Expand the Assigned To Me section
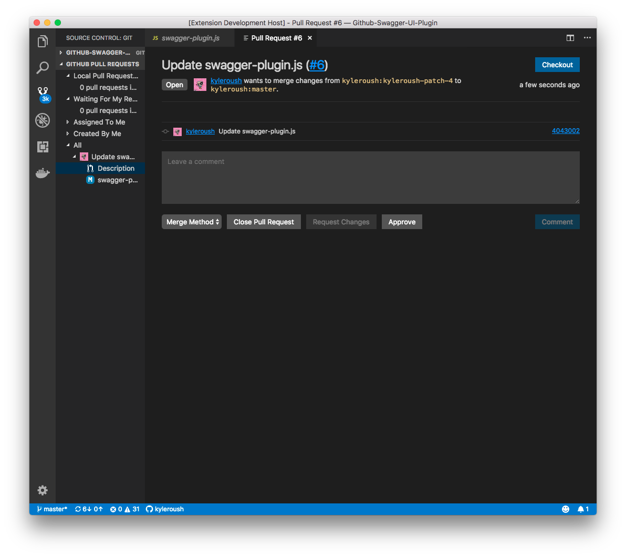 pos(100,122)
